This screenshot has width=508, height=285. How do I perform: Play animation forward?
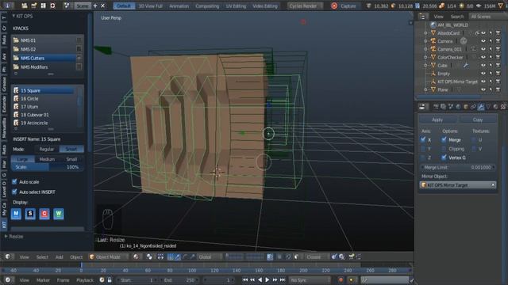[x=267, y=279]
